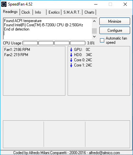This screenshot has width=133, height=155.
Task: Click the 'Found ACPI temperature' log line
Action: point(23,21)
